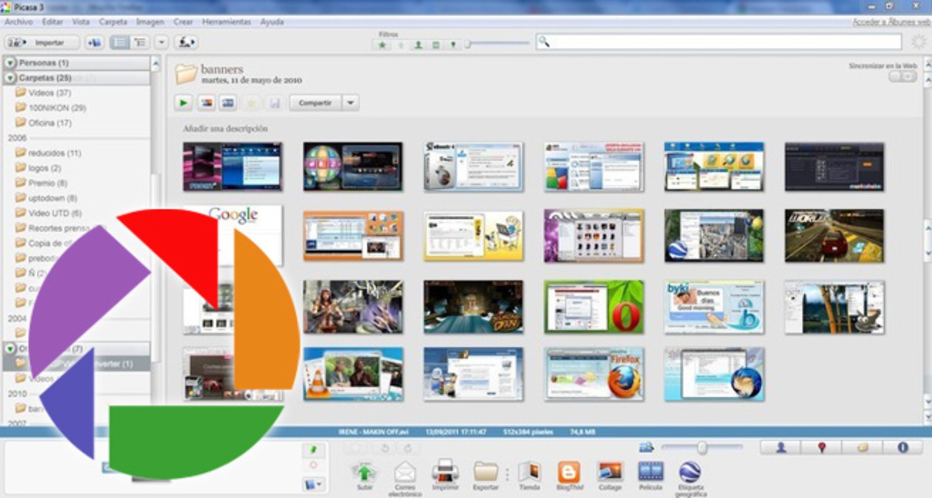Click the Correo electrónico envelope icon
This screenshot has width=932, height=498.
(x=405, y=472)
